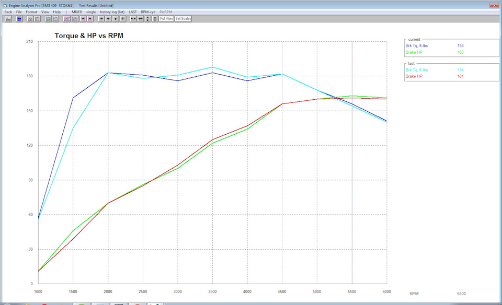Shrink graph horizontally with inward arrows icon
This screenshot has height=305, width=502.
point(133,18)
